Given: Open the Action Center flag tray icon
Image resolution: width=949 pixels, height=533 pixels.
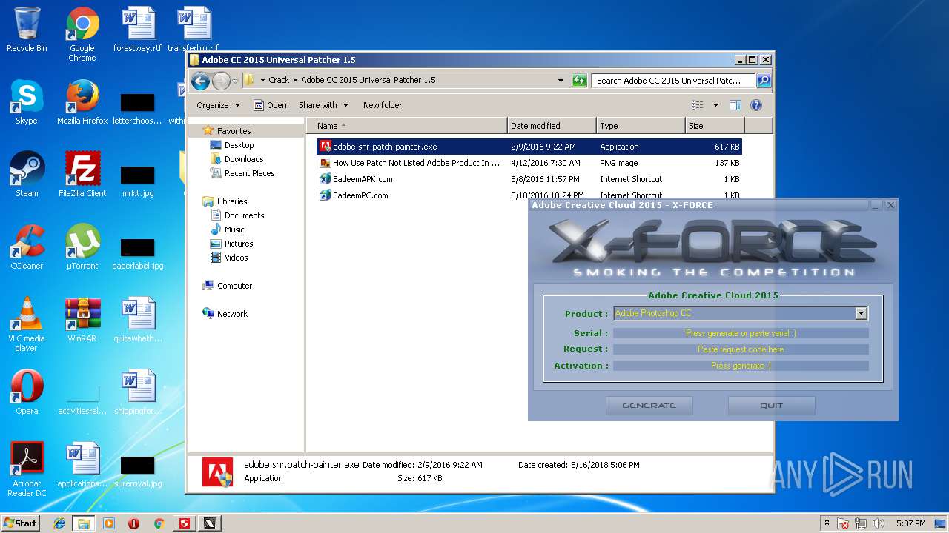Looking at the screenshot, I should point(843,523).
